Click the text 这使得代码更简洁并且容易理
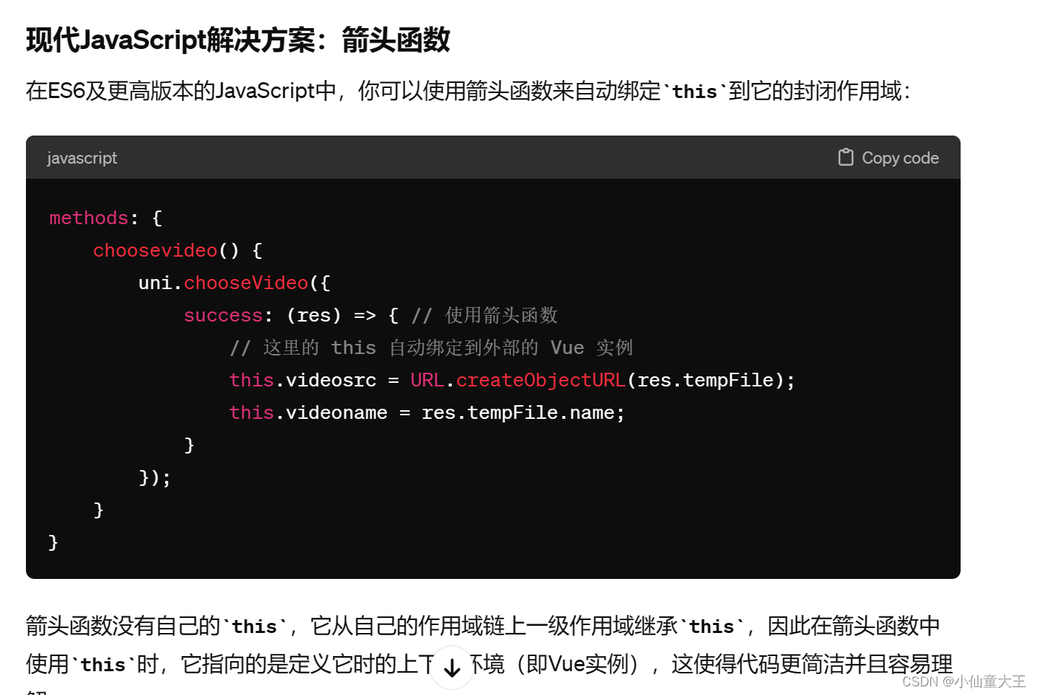This screenshot has width=1037, height=695. click(812, 664)
